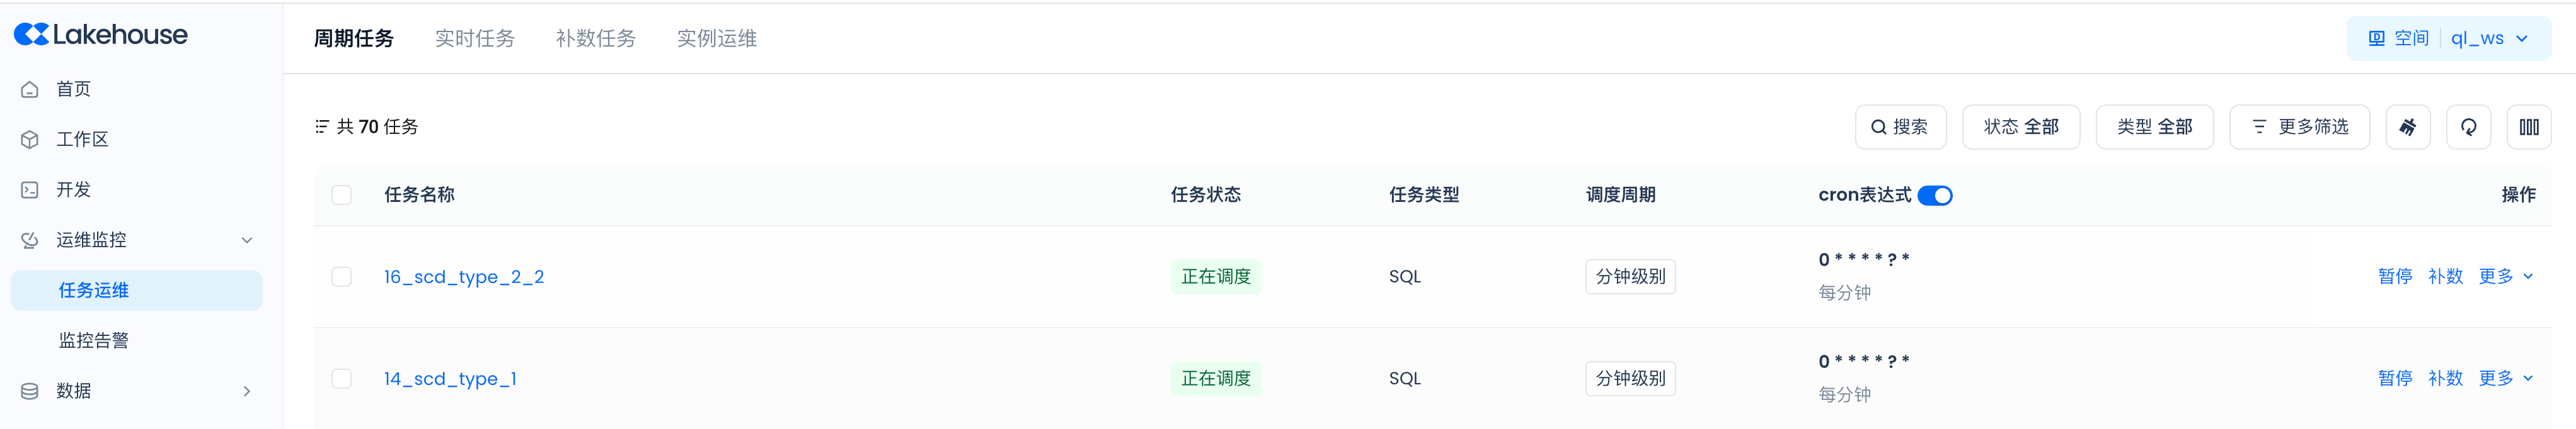The height and width of the screenshot is (429, 2576).
Task: Go to 工作区 workspace section
Action: tap(81, 140)
